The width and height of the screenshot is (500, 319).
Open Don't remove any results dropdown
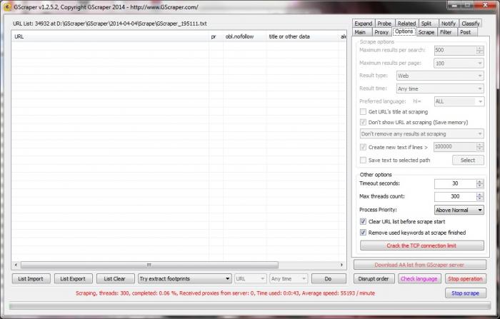point(422,134)
